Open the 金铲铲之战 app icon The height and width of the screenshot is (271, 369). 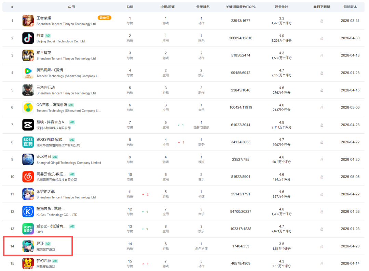click(28, 194)
